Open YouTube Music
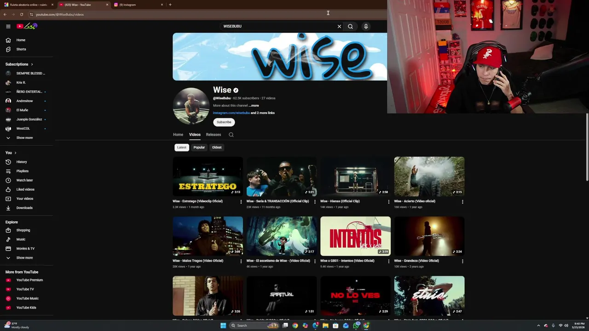The height and width of the screenshot is (331, 589). pos(26,298)
